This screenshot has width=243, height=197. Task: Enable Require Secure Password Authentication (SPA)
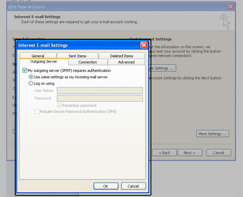(x=37, y=112)
